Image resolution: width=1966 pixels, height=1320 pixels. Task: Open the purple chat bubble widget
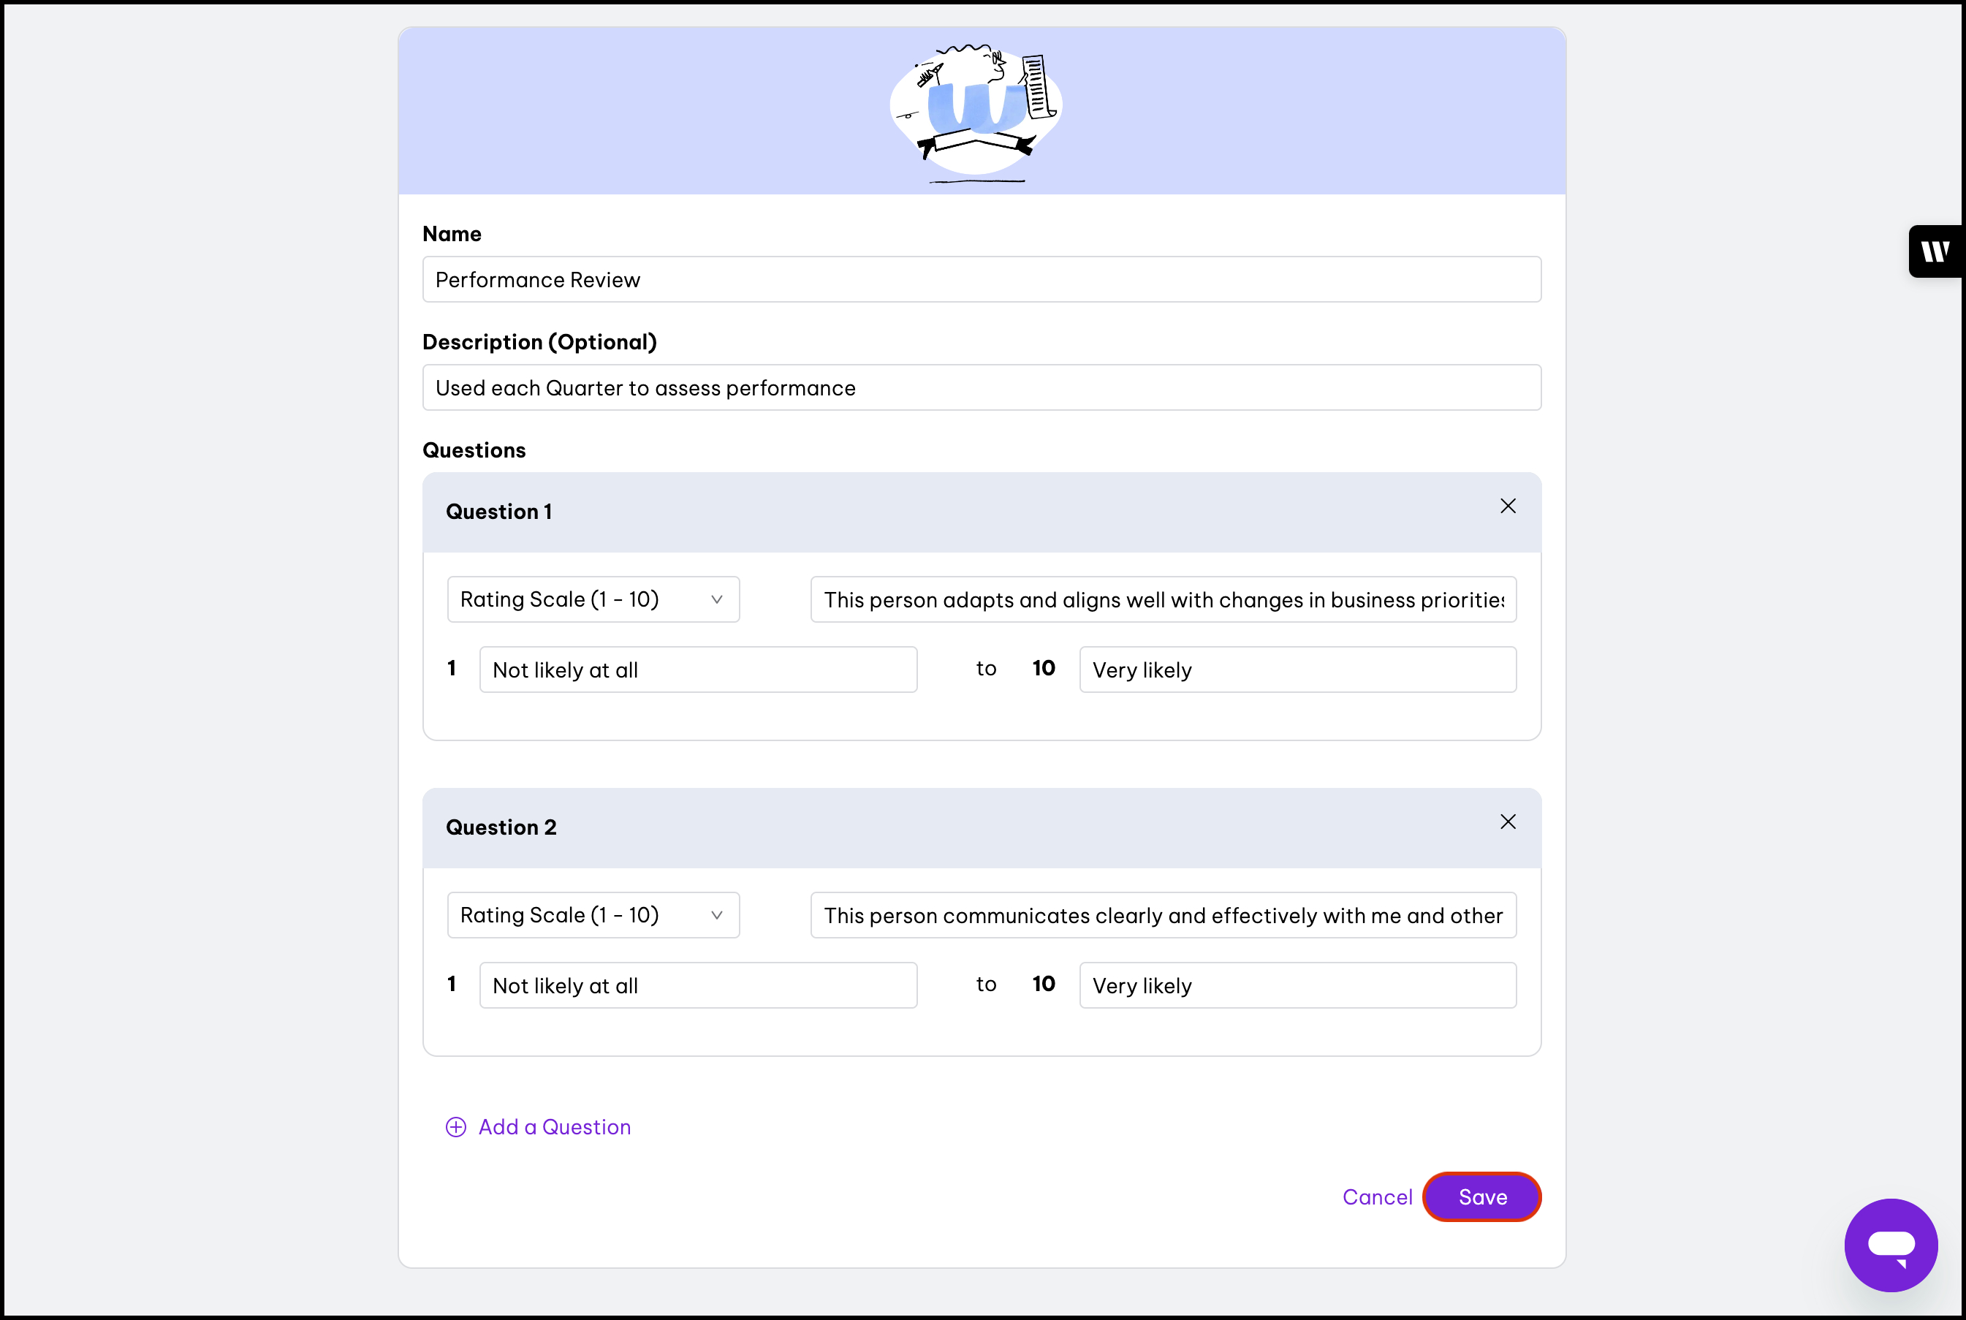(1890, 1244)
